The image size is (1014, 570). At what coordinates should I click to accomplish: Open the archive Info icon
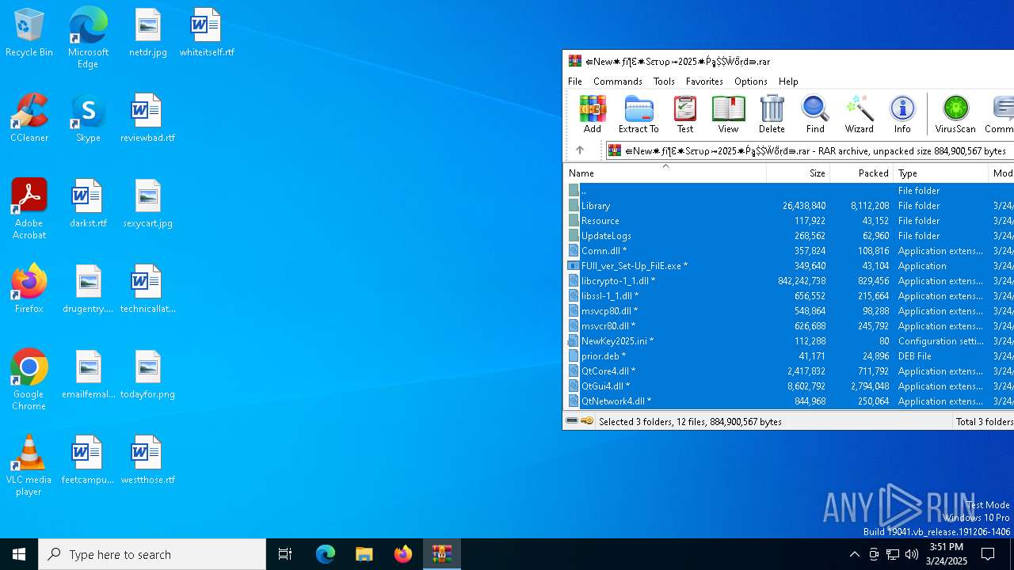coord(902,114)
